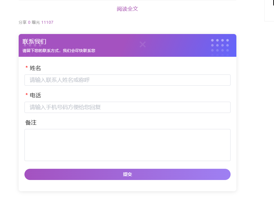Submit the form with the 提交 button
274x197 pixels.
127,174
